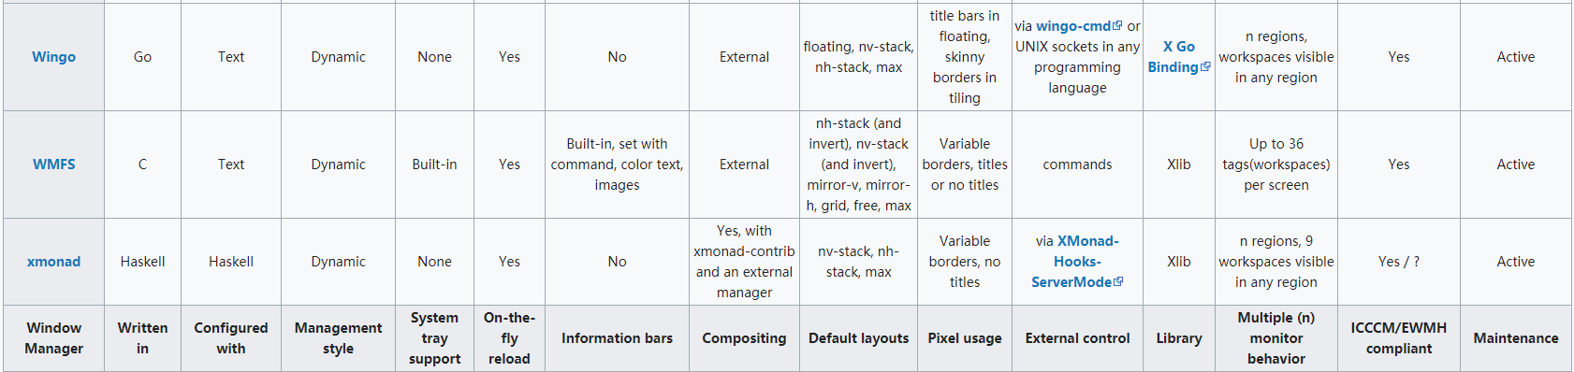Click the Window Manager footer header
The image size is (1574, 372).
pyautogui.click(x=53, y=338)
